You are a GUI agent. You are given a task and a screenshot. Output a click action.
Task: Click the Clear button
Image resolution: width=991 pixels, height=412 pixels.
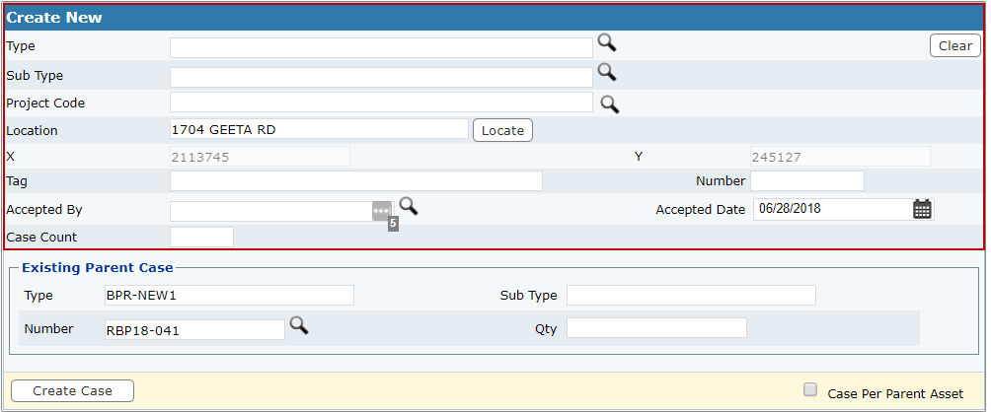955,45
